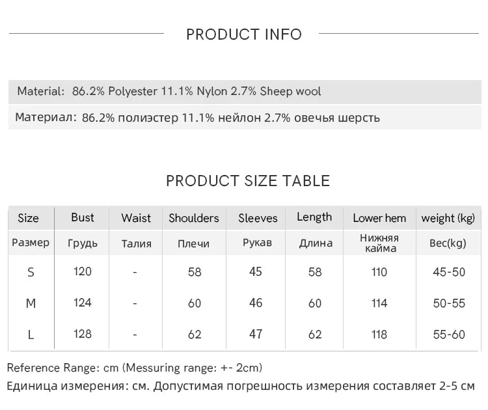The height and width of the screenshot is (410, 488).
Task: Click lower hem value 110 for size S
Action: click(x=379, y=273)
